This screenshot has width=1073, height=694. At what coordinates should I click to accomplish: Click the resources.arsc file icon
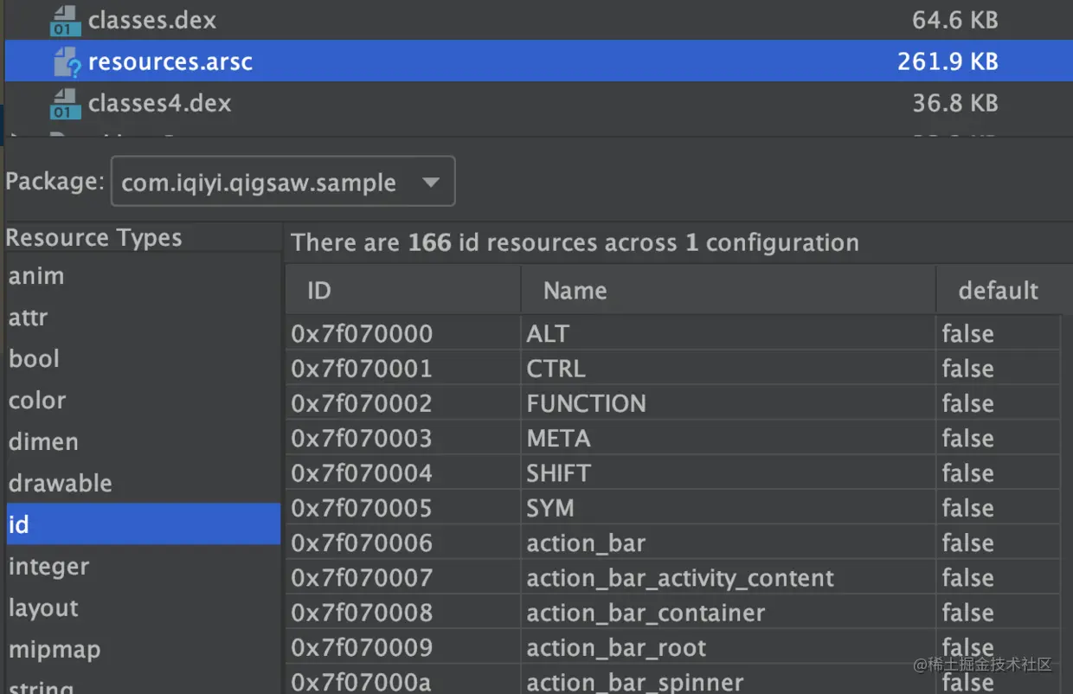[x=67, y=62]
